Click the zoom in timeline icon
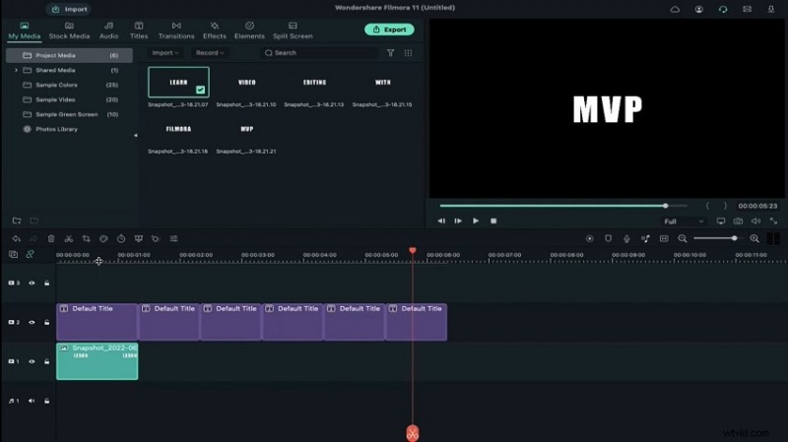 [x=755, y=238]
